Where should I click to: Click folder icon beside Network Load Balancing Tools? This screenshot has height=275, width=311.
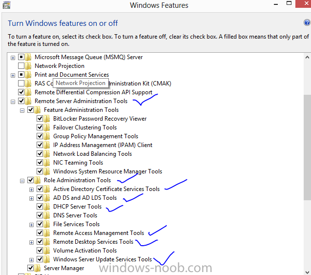pos(46,154)
